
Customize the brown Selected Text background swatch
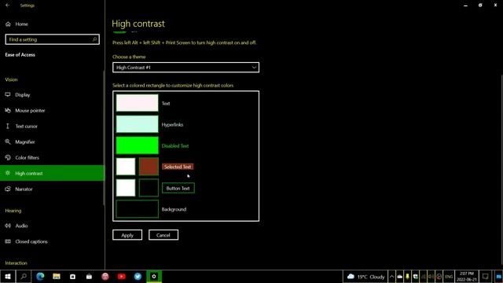149,167
